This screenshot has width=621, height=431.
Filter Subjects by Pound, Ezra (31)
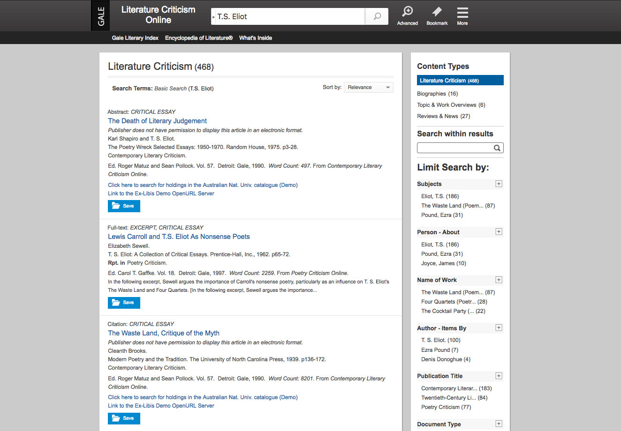[x=442, y=215]
